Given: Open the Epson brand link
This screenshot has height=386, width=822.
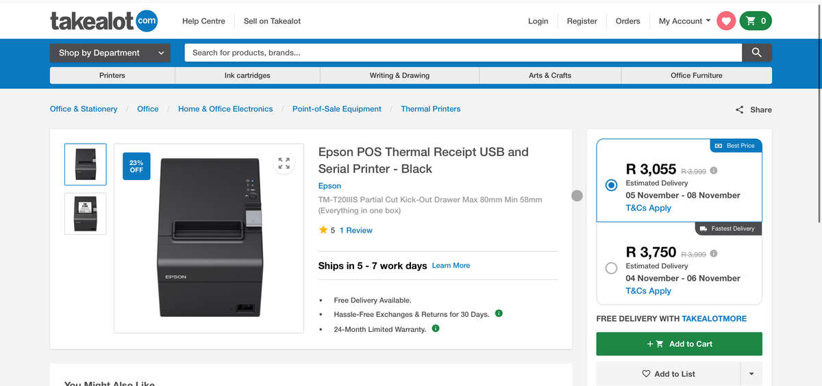Looking at the screenshot, I should [329, 186].
